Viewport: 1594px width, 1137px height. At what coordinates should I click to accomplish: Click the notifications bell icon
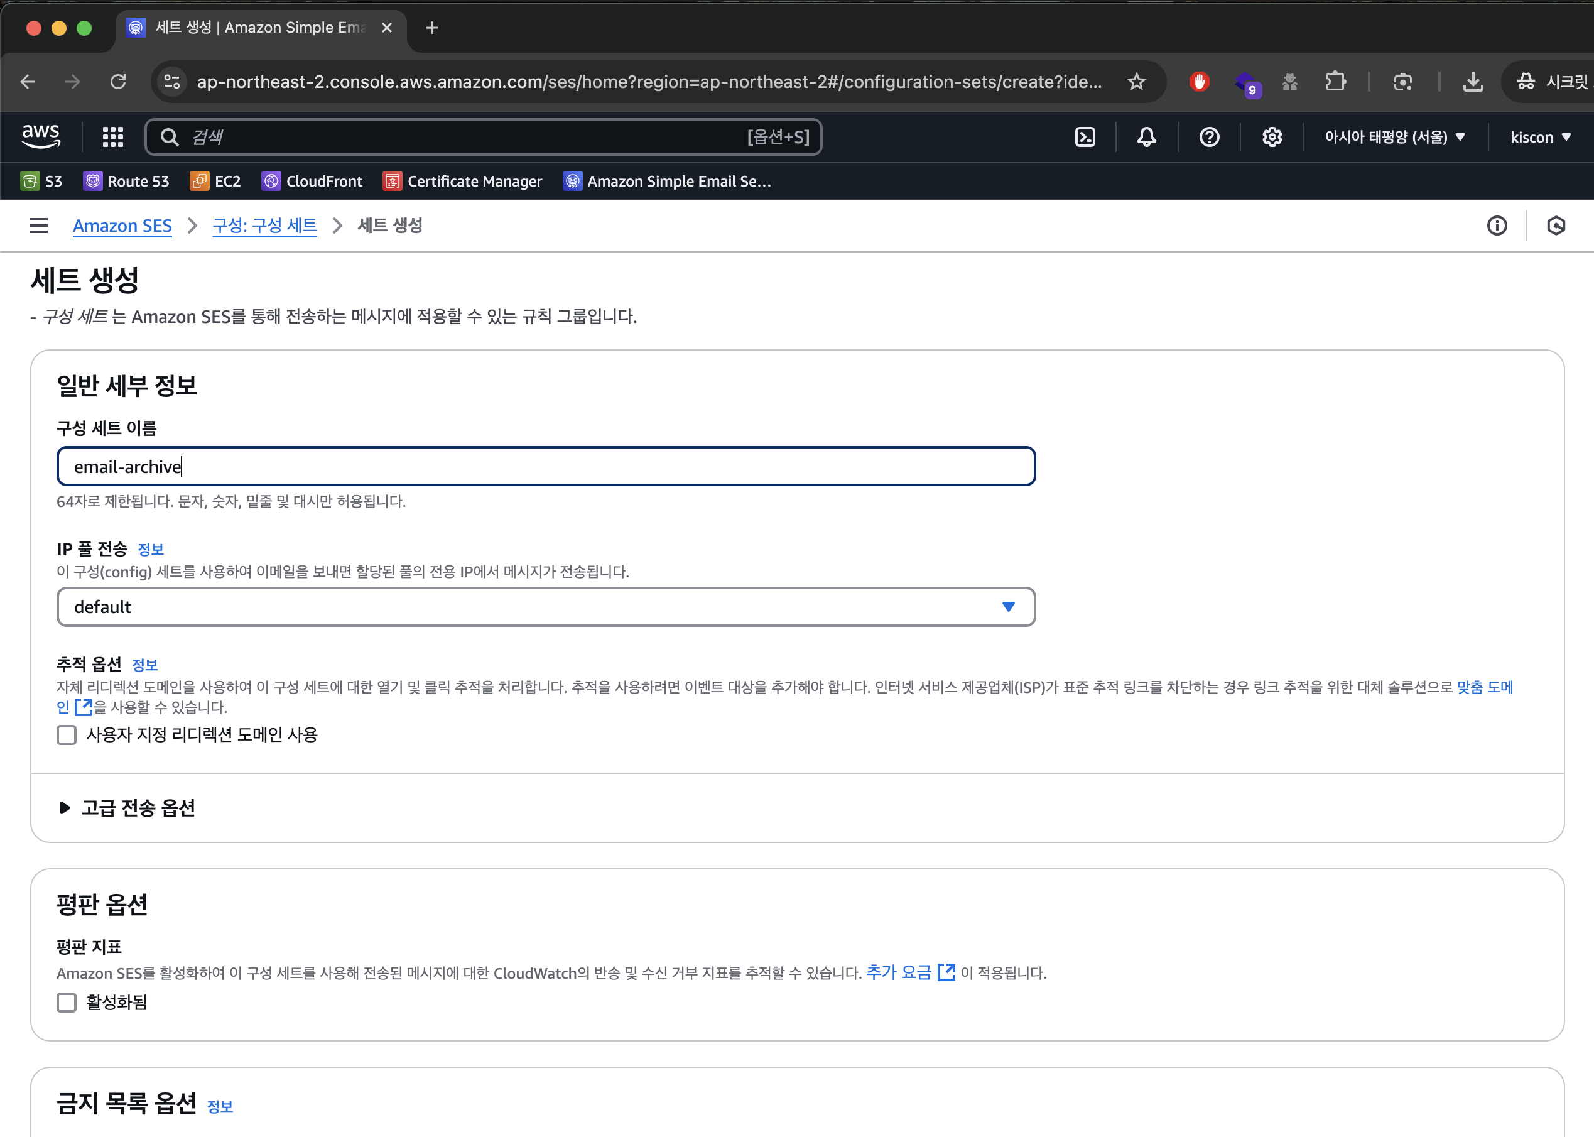(x=1146, y=137)
